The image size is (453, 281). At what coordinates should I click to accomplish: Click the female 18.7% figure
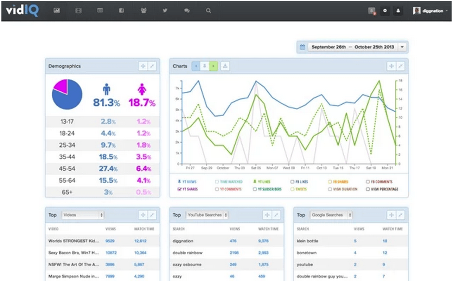[142, 103]
